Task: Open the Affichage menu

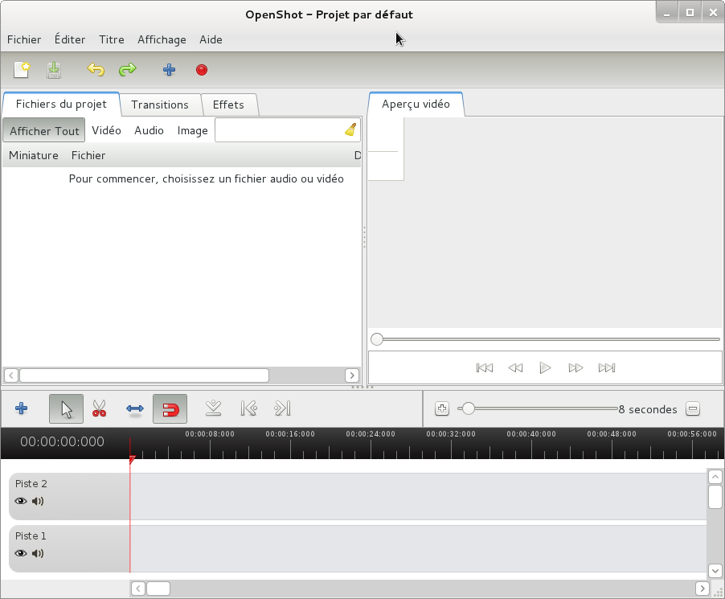Action: [162, 39]
